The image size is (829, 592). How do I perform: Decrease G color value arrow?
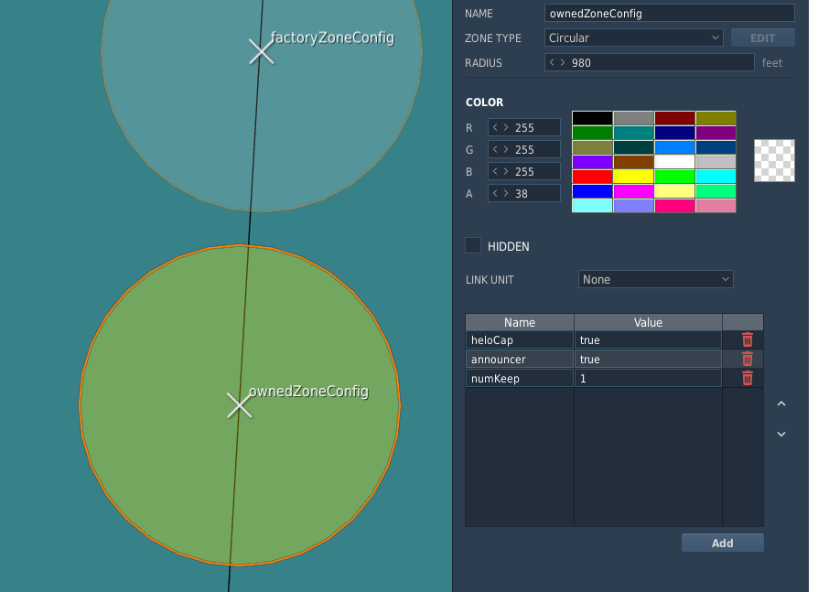click(495, 149)
